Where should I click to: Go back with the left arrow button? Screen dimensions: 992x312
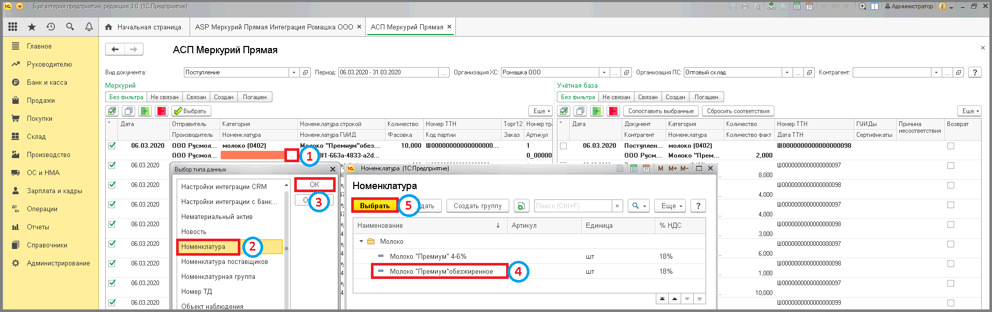(115, 49)
